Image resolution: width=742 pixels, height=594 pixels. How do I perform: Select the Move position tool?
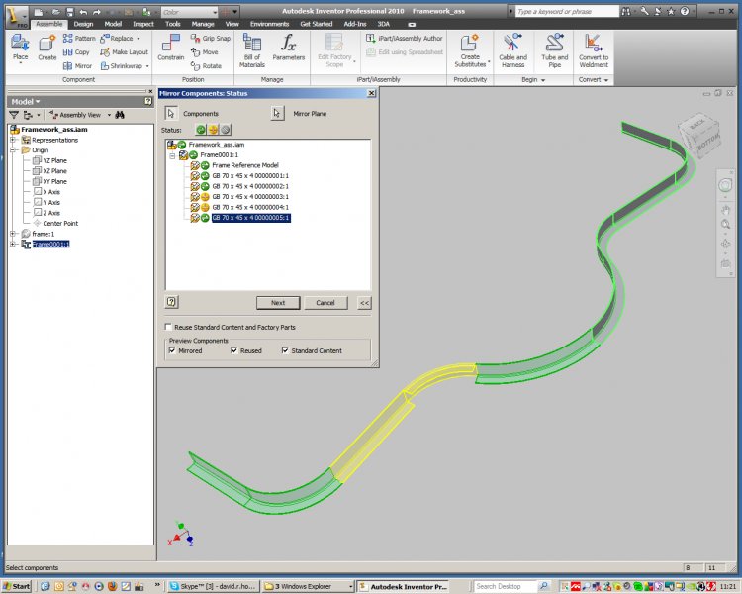tap(205, 52)
